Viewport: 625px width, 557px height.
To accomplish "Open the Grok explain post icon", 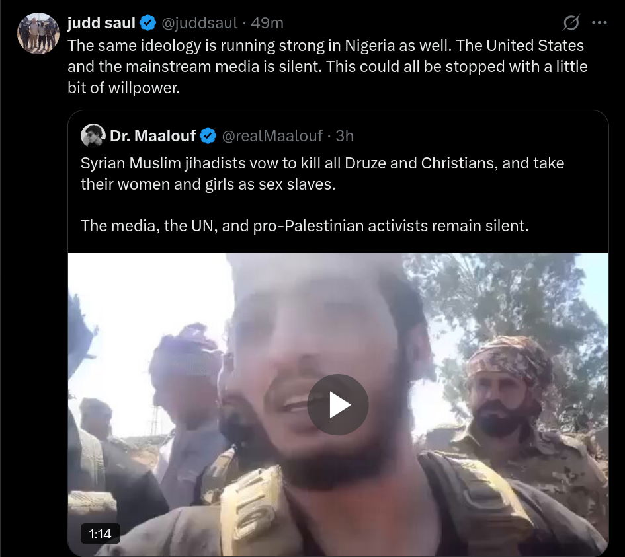I will (x=571, y=22).
